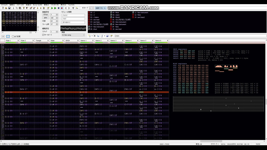Click the load instrument icon
This screenshot has height=150, width=267.
(102, 36)
